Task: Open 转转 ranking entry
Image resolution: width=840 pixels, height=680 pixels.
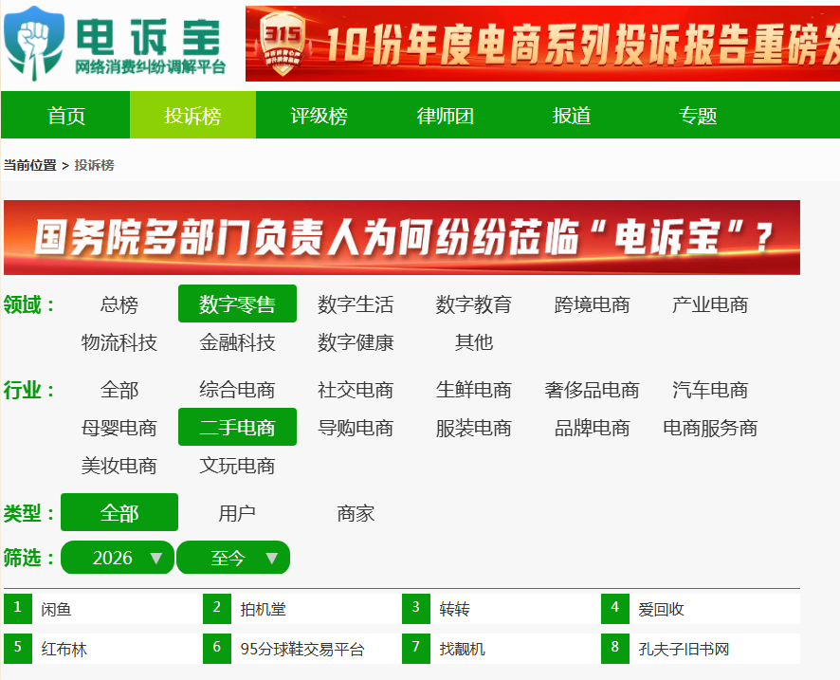Action: point(454,609)
